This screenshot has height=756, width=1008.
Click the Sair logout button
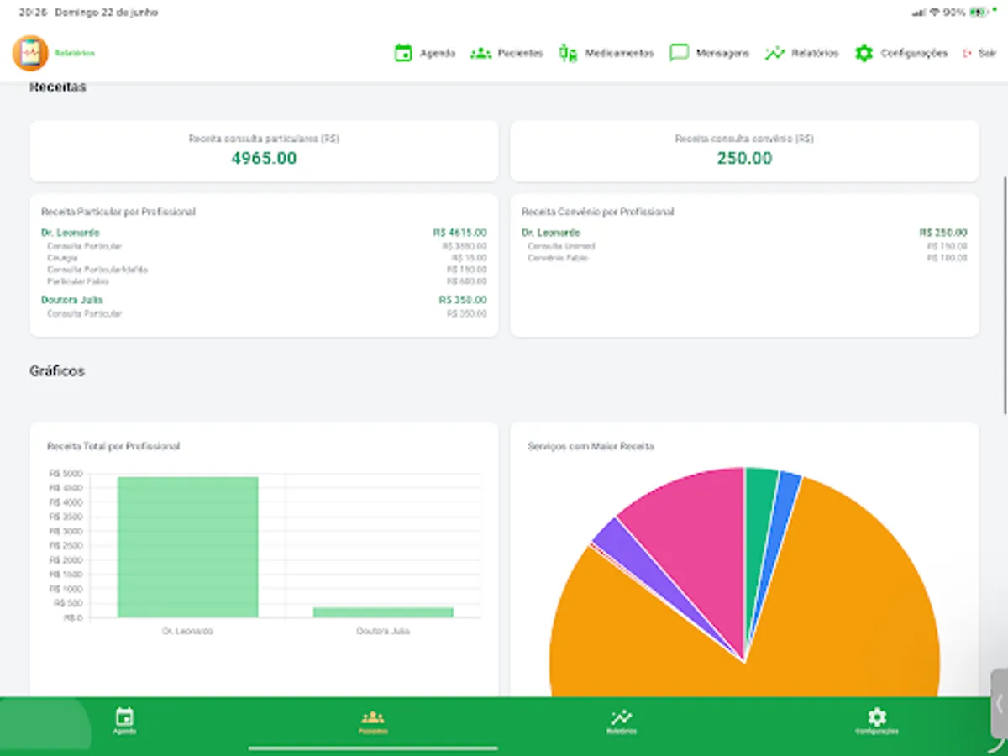pyautogui.click(x=979, y=53)
